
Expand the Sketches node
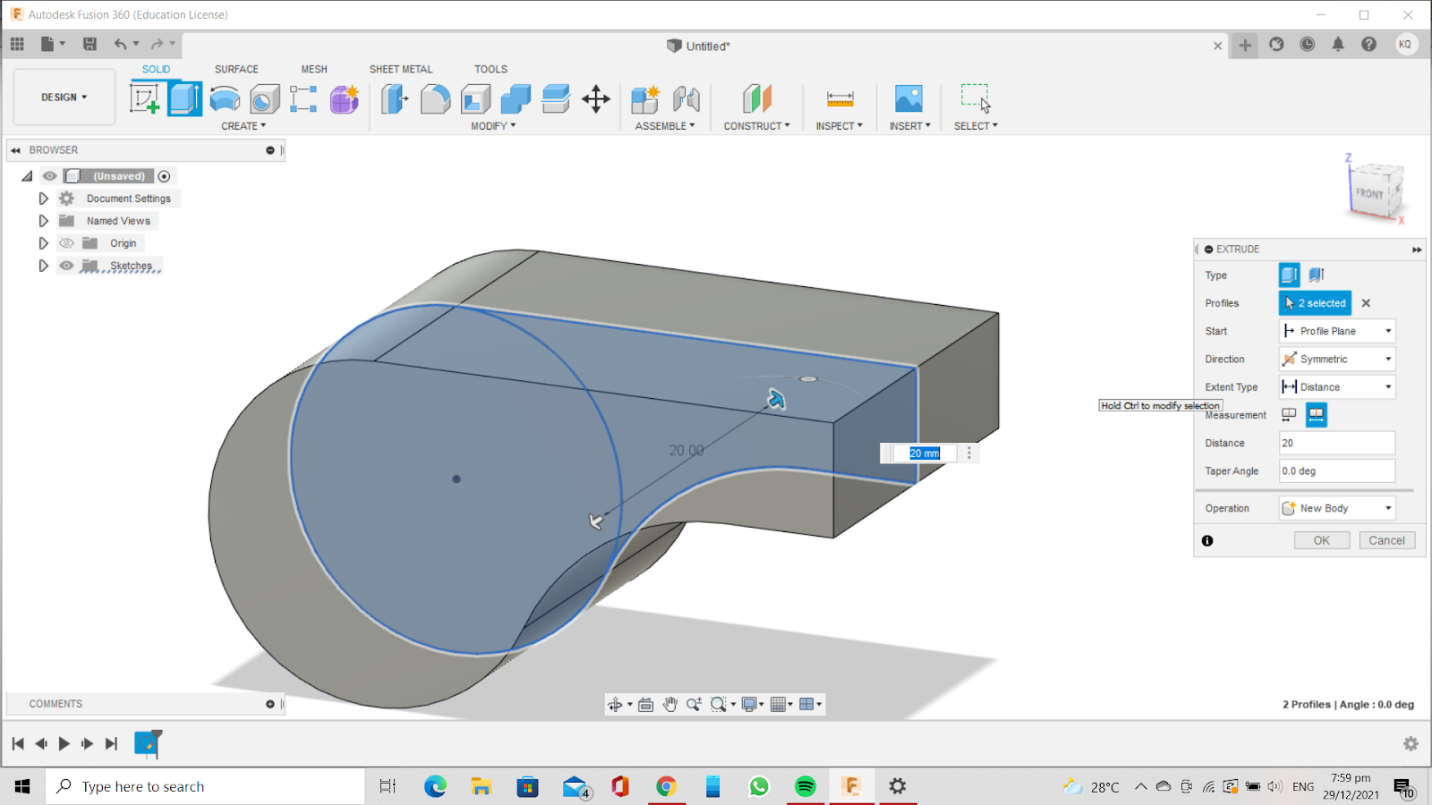pos(43,266)
